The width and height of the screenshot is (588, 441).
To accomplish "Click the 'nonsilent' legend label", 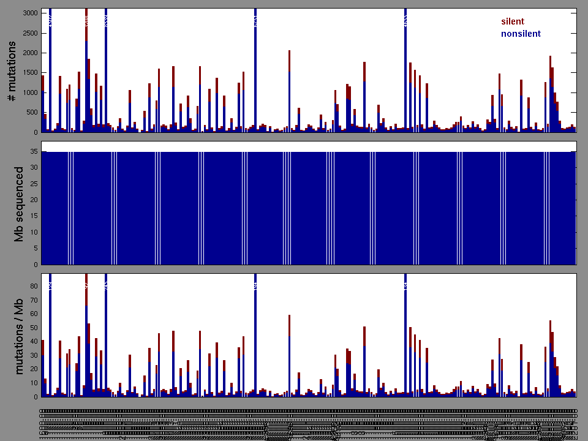I will pos(521,34).
